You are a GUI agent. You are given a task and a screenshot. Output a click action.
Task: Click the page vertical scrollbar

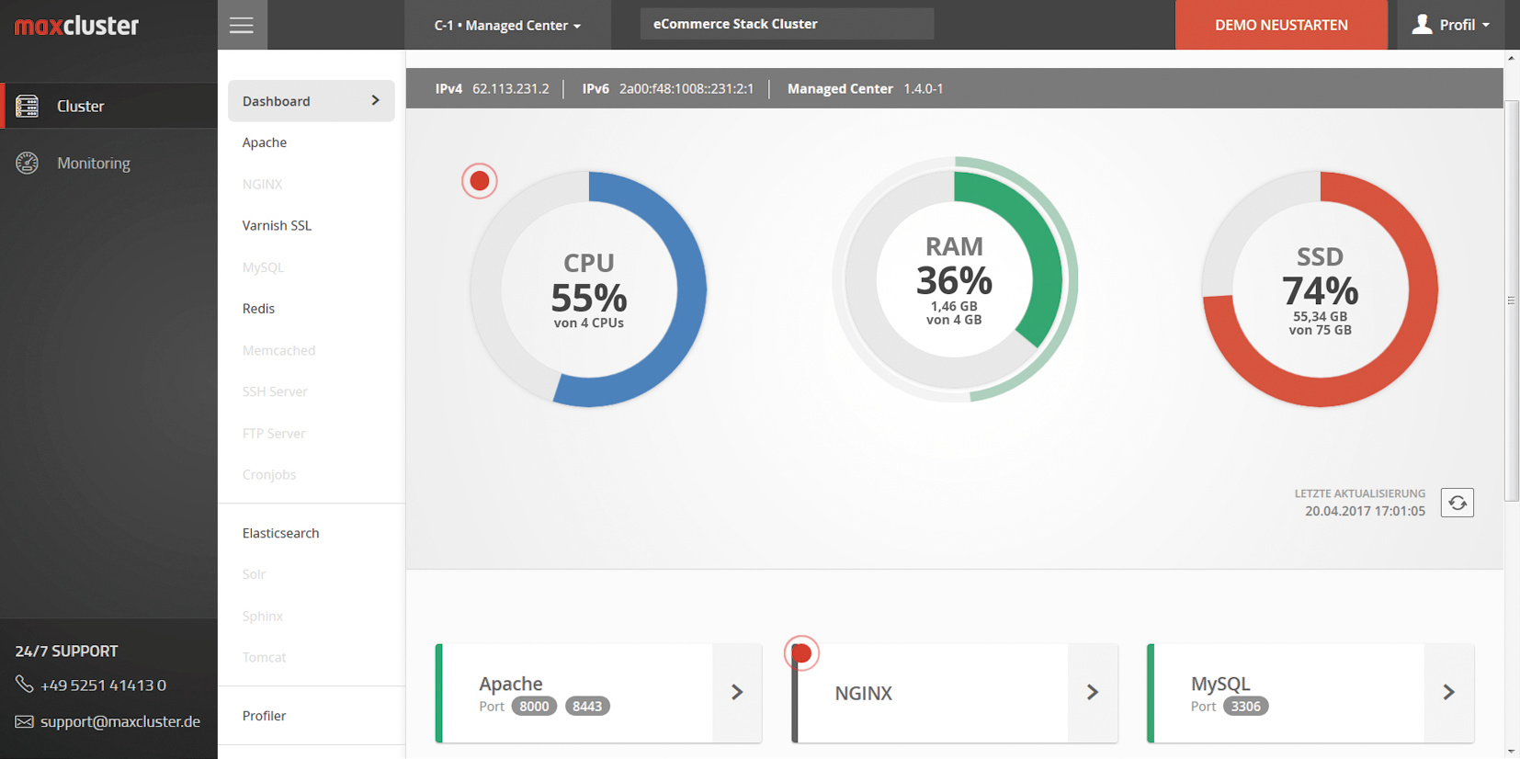(x=1512, y=301)
